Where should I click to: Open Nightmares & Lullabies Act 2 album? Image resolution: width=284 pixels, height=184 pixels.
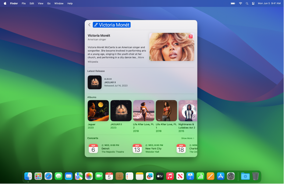tap(188, 111)
